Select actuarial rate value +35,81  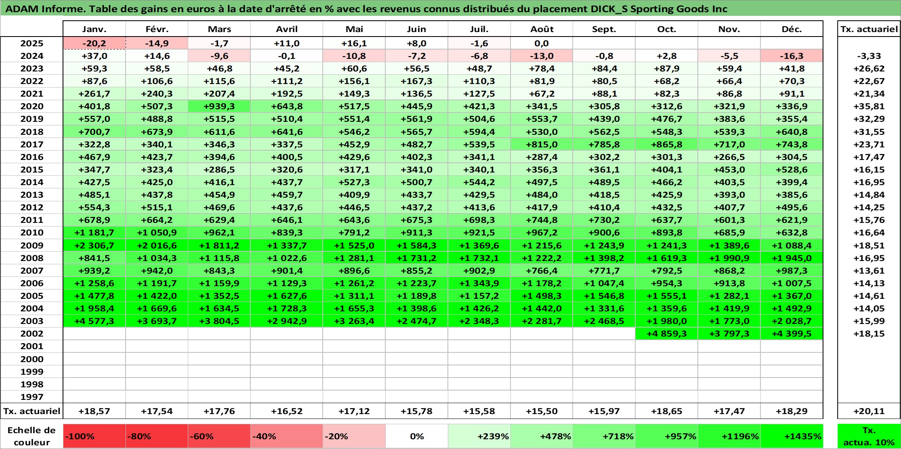tap(869, 106)
